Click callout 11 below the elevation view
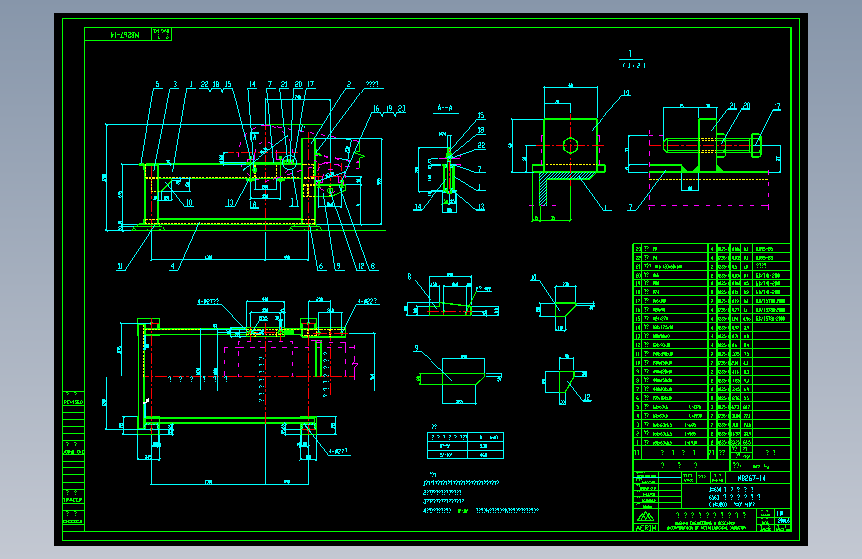The image size is (862, 559). [121, 266]
